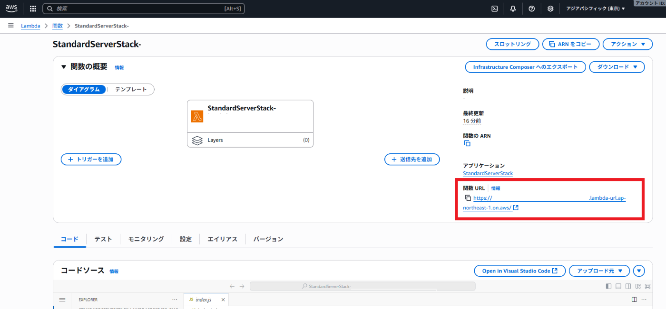The width and height of the screenshot is (666, 309).
Task: Switch to the テスト tab
Action: [x=103, y=239]
